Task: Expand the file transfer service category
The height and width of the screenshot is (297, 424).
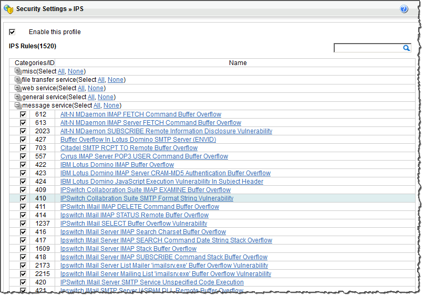Action: 18,80
